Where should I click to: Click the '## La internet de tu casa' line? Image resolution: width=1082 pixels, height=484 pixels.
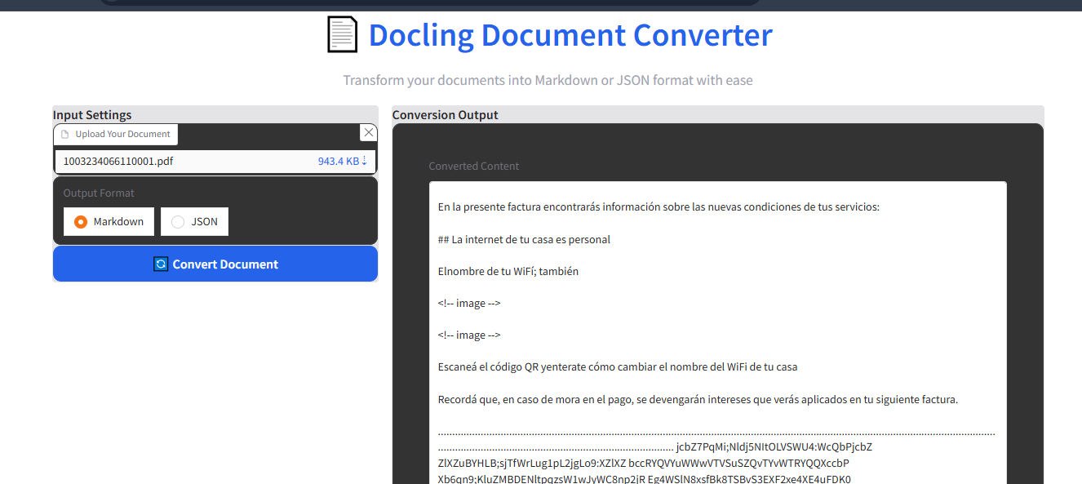coord(524,240)
